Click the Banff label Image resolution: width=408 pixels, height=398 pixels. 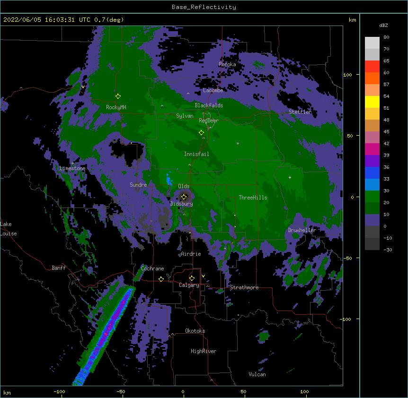click(59, 268)
